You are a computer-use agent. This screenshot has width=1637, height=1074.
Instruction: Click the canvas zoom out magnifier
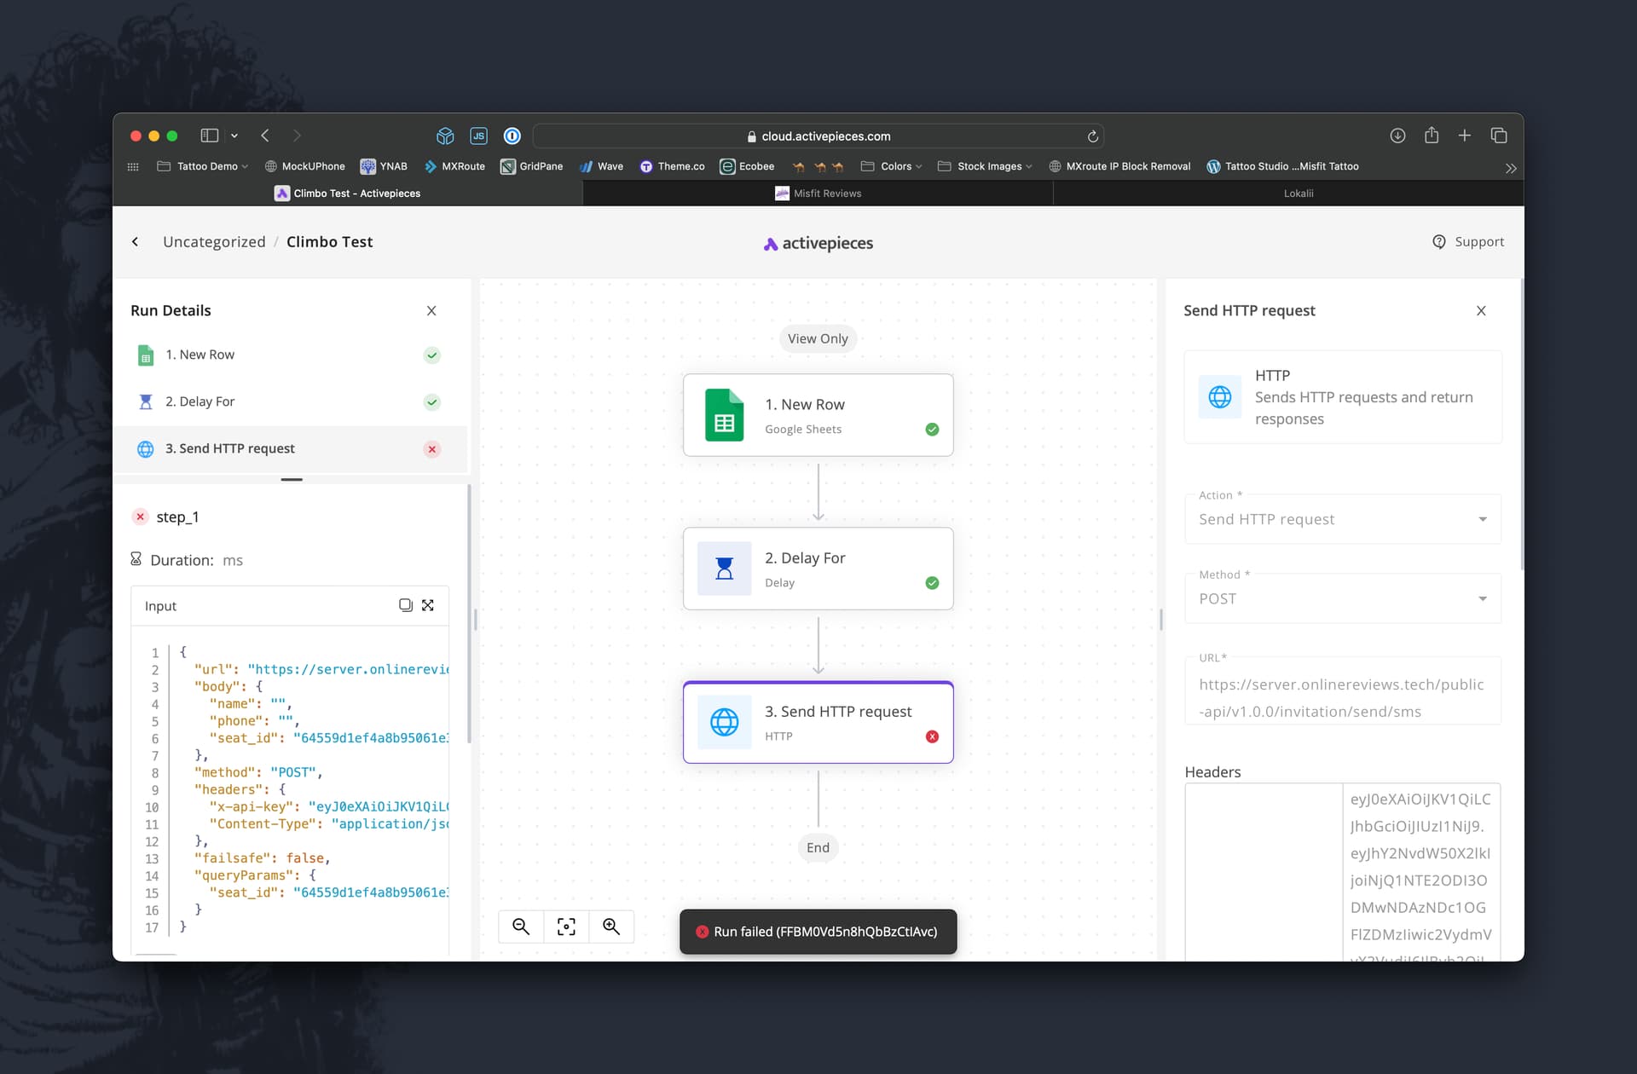521,927
